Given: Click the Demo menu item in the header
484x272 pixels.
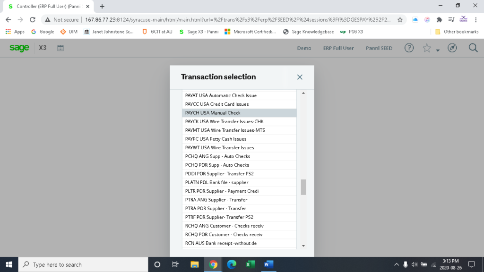Looking at the screenshot, I should click(304, 48).
